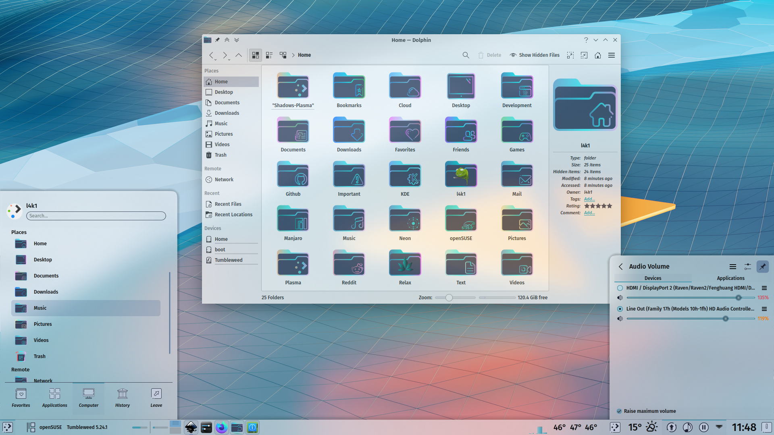Toggle the audio volume tray icon

tap(688, 427)
